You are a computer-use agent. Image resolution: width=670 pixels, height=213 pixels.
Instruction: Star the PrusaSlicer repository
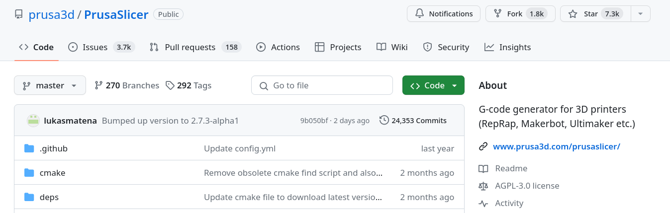click(595, 14)
